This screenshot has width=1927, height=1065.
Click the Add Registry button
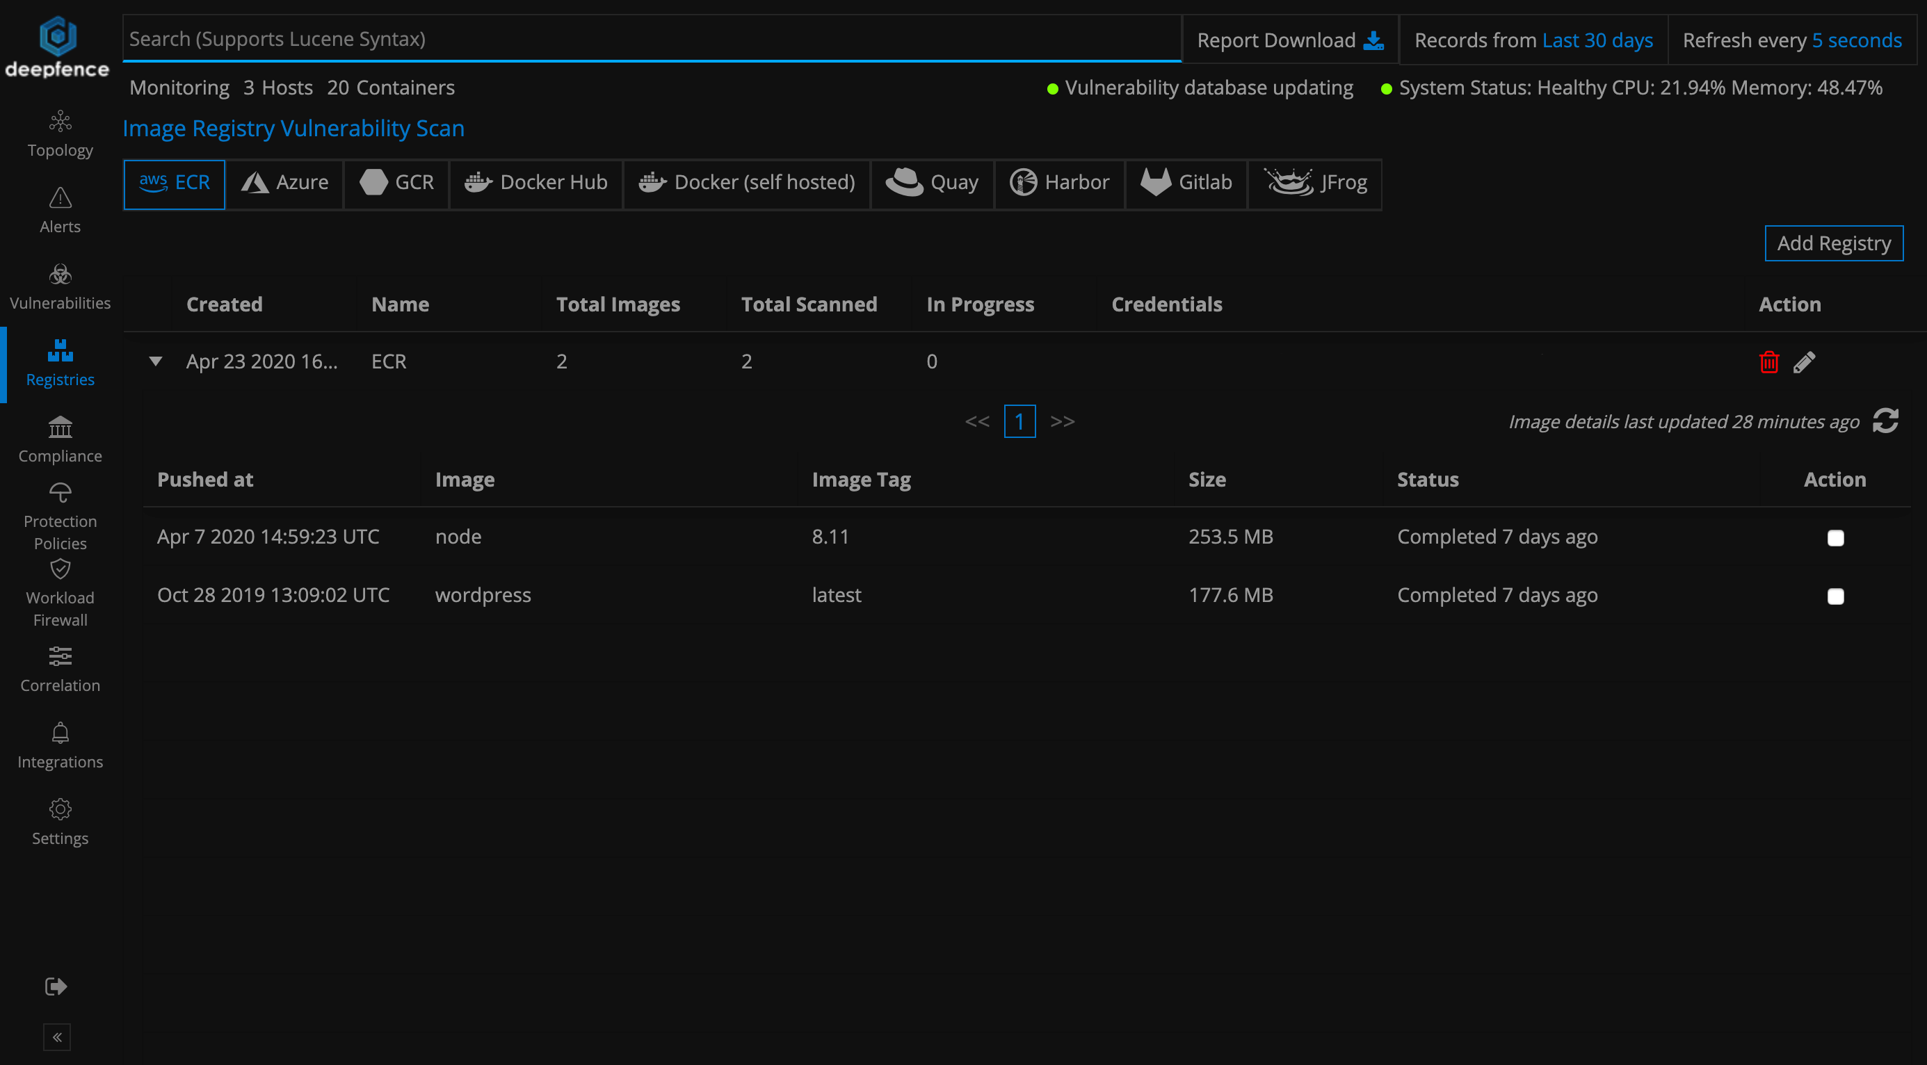1834,244
